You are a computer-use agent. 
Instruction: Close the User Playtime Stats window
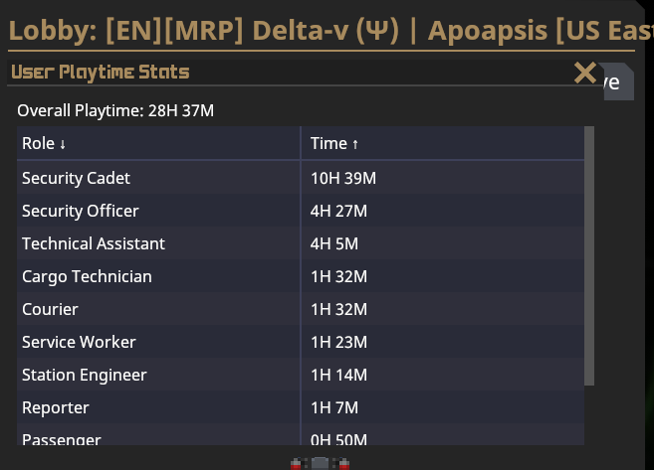tap(584, 73)
